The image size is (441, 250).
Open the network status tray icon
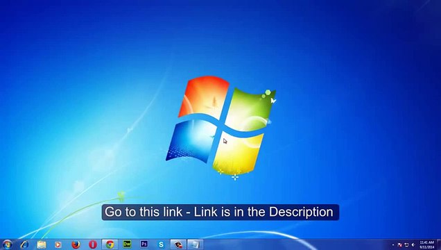coord(406,245)
